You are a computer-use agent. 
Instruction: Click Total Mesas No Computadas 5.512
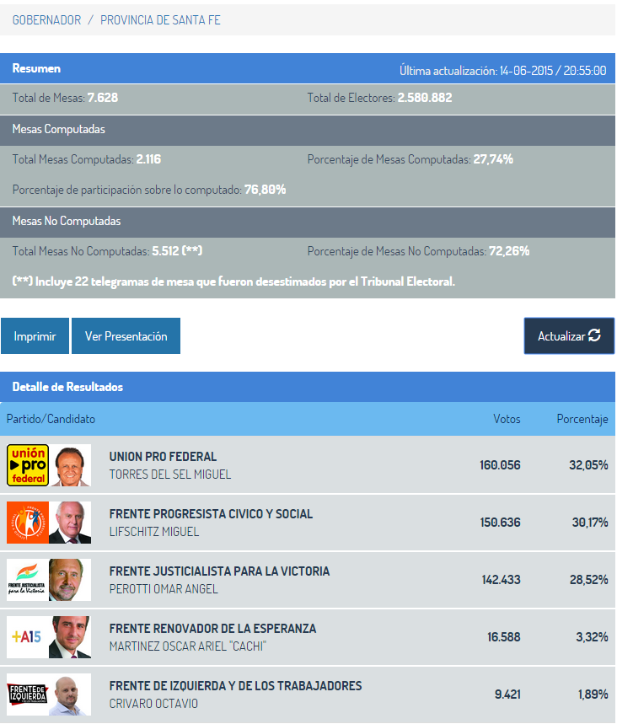click(177, 251)
